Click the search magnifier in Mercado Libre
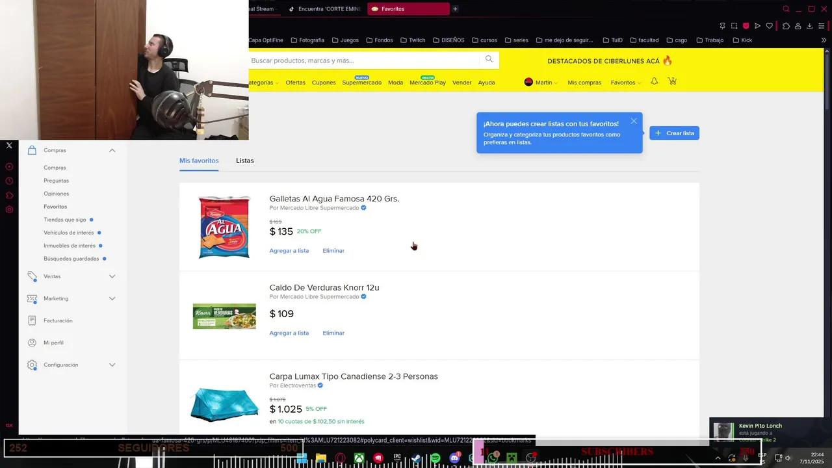Image resolution: width=832 pixels, height=468 pixels. tap(489, 60)
